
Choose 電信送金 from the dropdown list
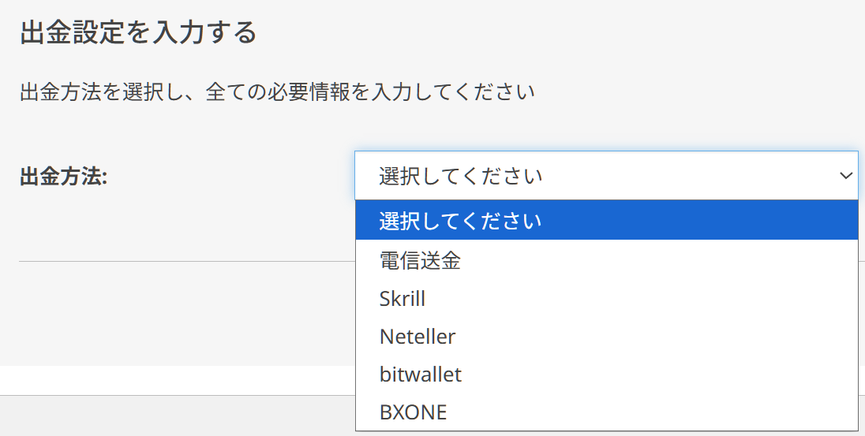click(x=420, y=261)
